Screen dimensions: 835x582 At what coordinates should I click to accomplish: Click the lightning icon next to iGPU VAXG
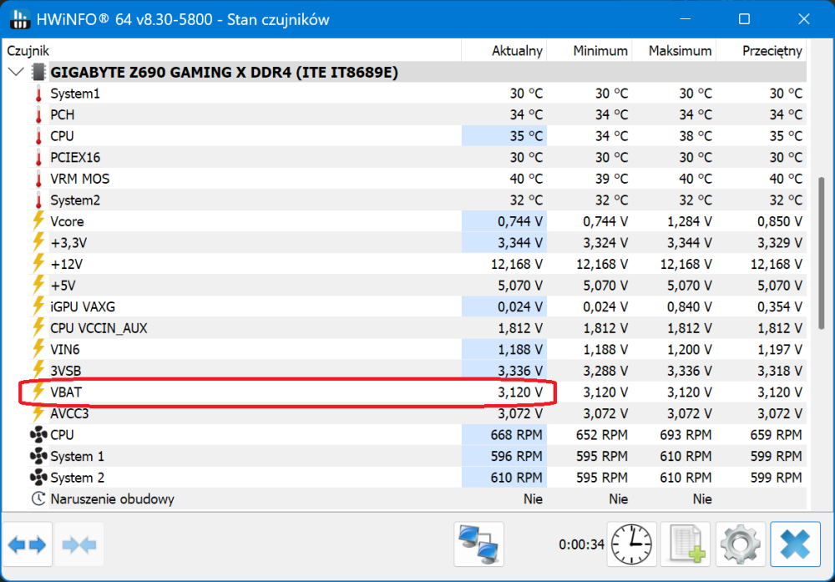point(38,306)
